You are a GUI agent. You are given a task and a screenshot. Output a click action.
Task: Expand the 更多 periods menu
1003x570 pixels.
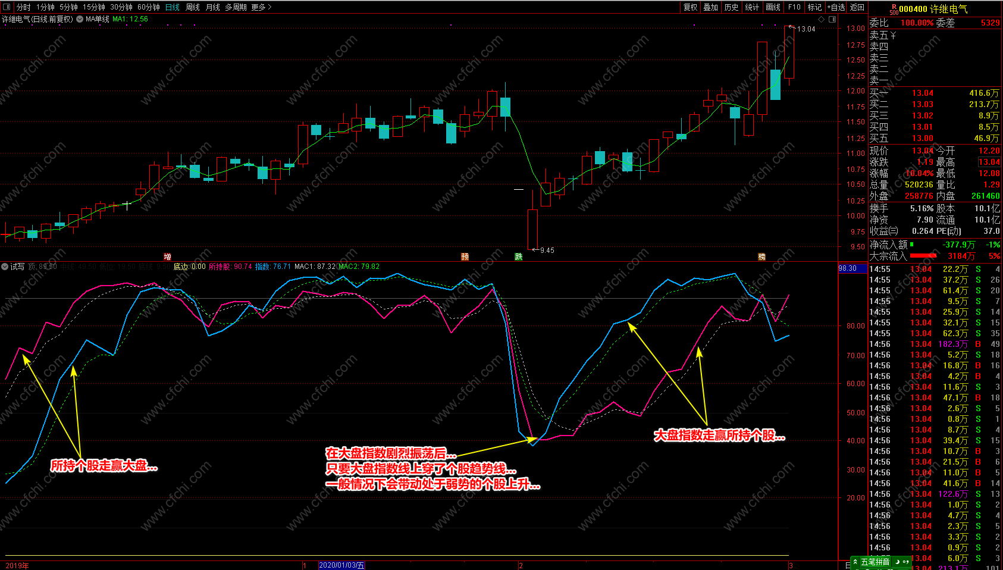click(261, 7)
